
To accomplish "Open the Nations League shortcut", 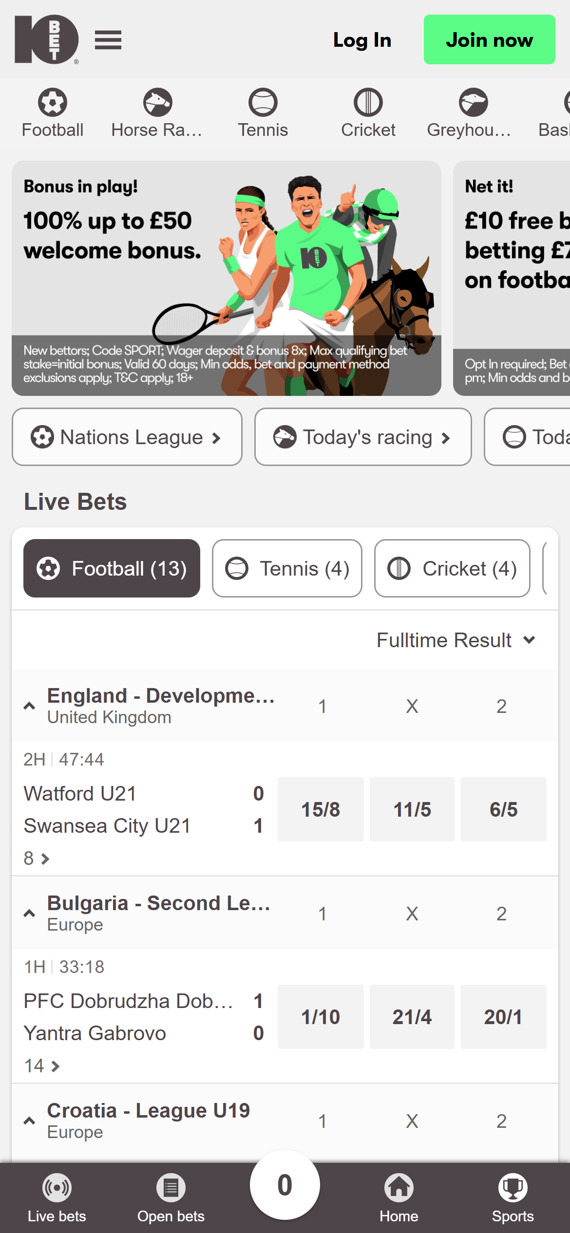I will pyautogui.click(x=127, y=436).
